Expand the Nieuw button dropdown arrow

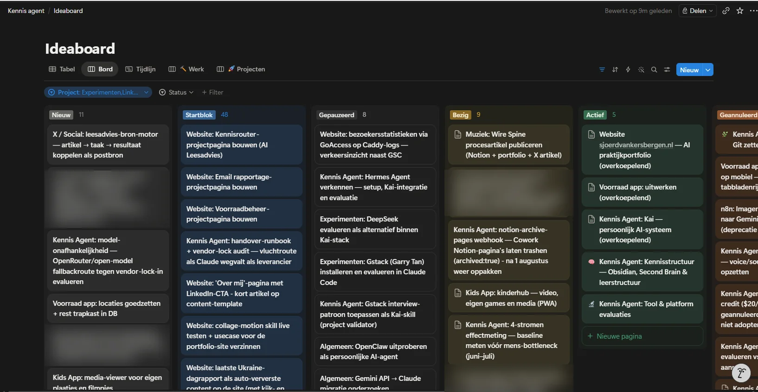click(708, 70)
